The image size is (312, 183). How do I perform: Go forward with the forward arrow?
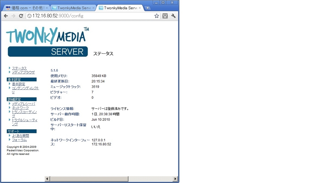point(13,16)
